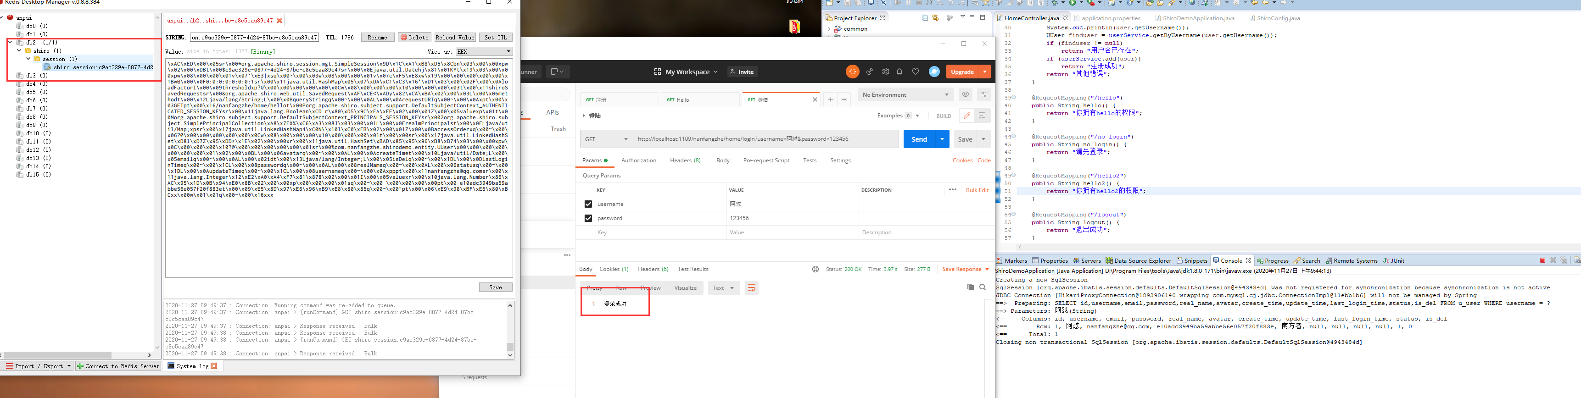Click Postman satellite capture icon
The height and width of the screenshot is (398, 1581).
click(870, 72)
